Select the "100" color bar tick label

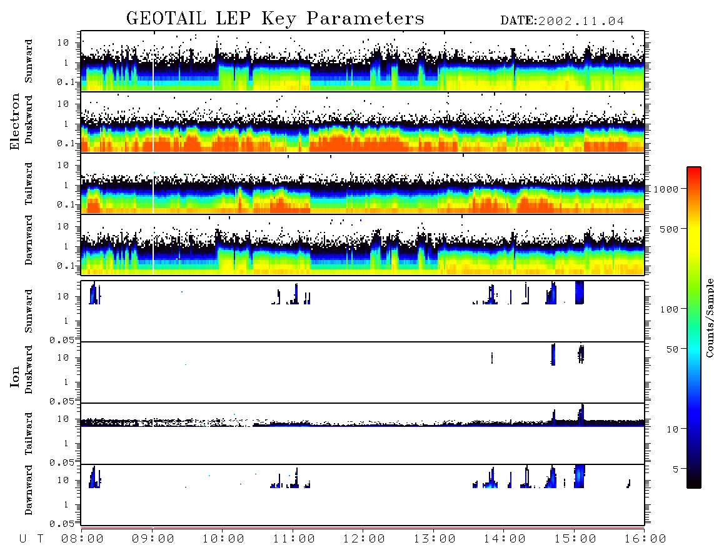670,309
